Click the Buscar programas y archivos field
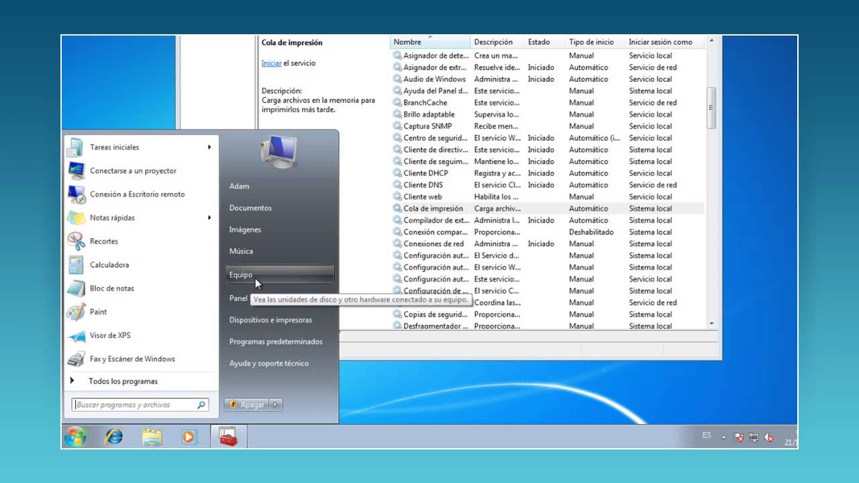 pos(134,405)
